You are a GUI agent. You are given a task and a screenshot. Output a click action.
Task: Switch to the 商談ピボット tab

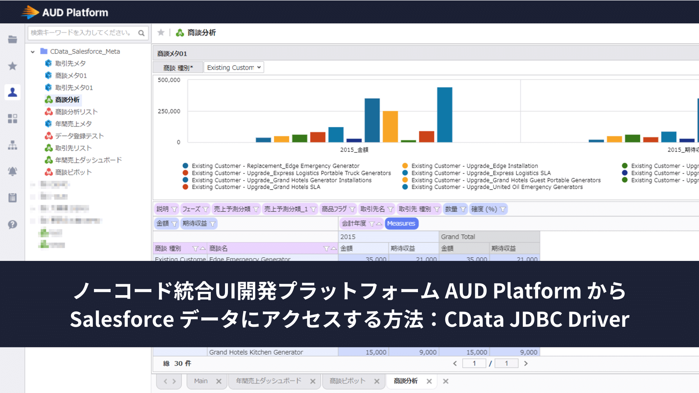[347, 381]
